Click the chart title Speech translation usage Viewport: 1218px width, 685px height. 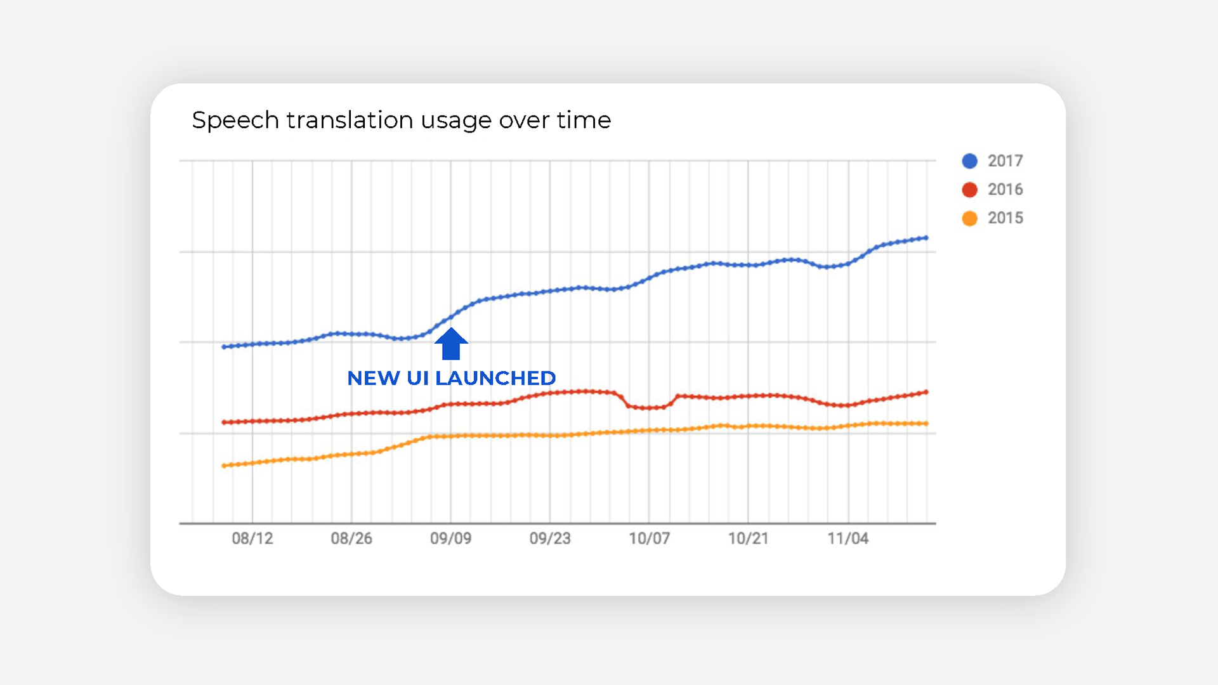click(x=401, y=120)
